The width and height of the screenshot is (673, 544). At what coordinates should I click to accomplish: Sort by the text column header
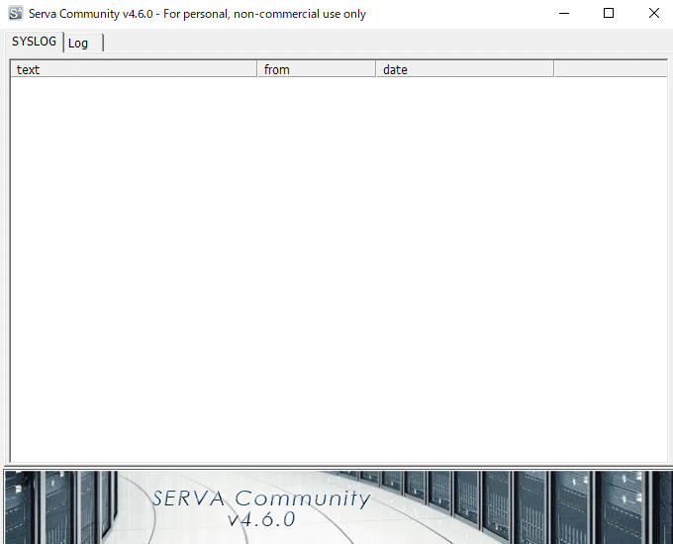point(134,69)
